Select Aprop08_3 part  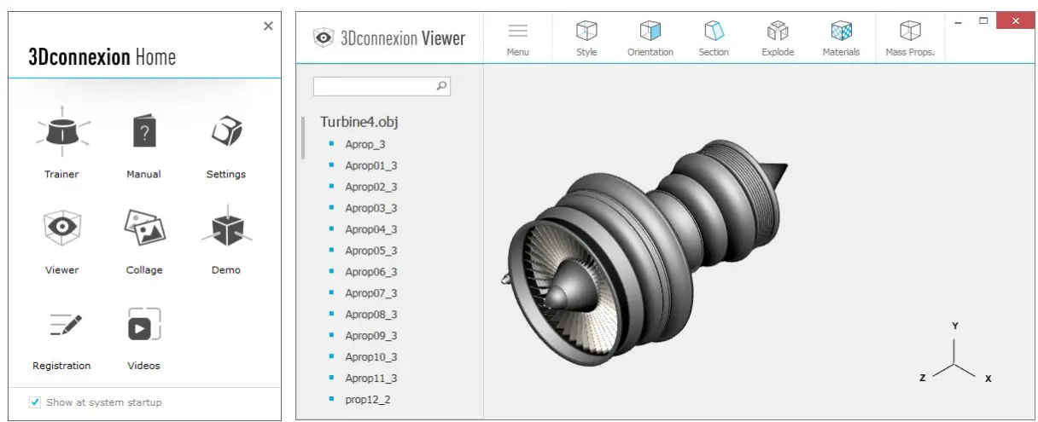(x=371, y=315)
